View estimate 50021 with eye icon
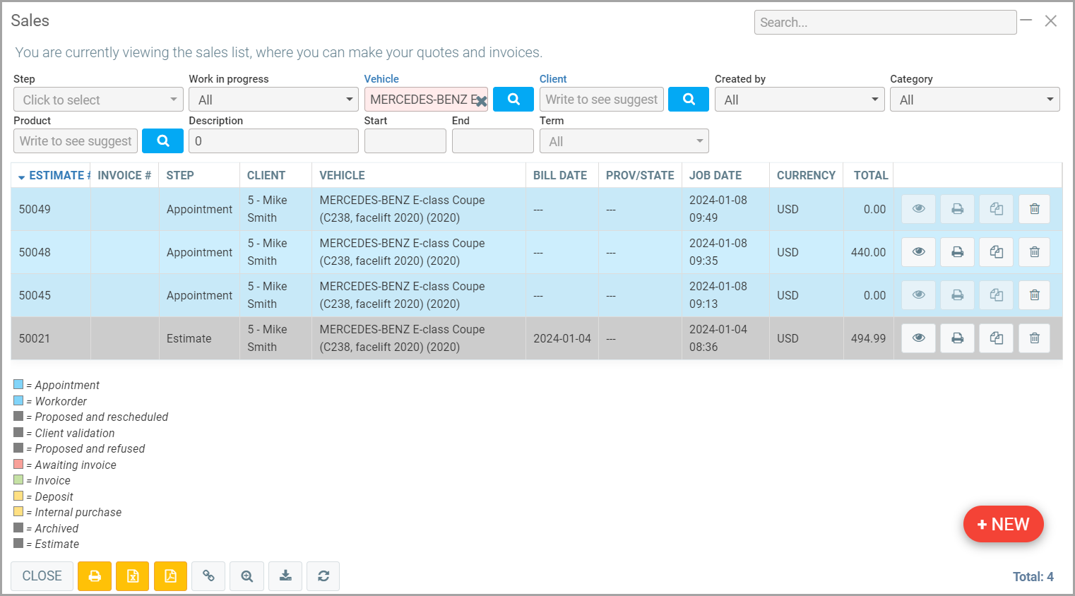 click(x=918, y=338)
